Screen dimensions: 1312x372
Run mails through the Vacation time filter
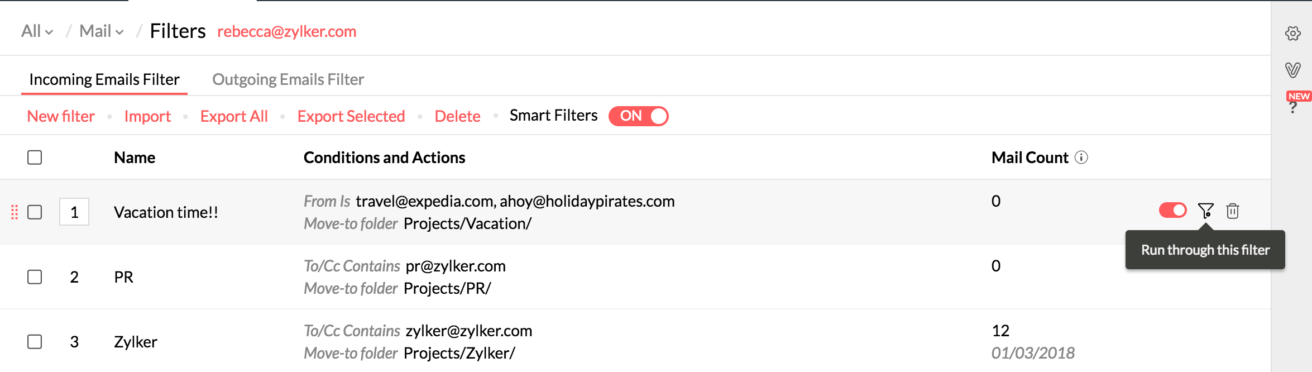pos(1205,211)
